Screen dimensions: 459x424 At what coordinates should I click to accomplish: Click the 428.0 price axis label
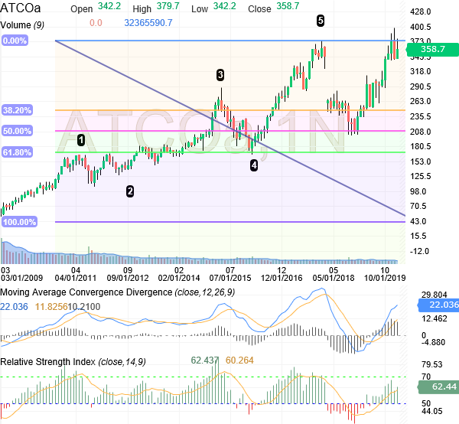(421, 12)
